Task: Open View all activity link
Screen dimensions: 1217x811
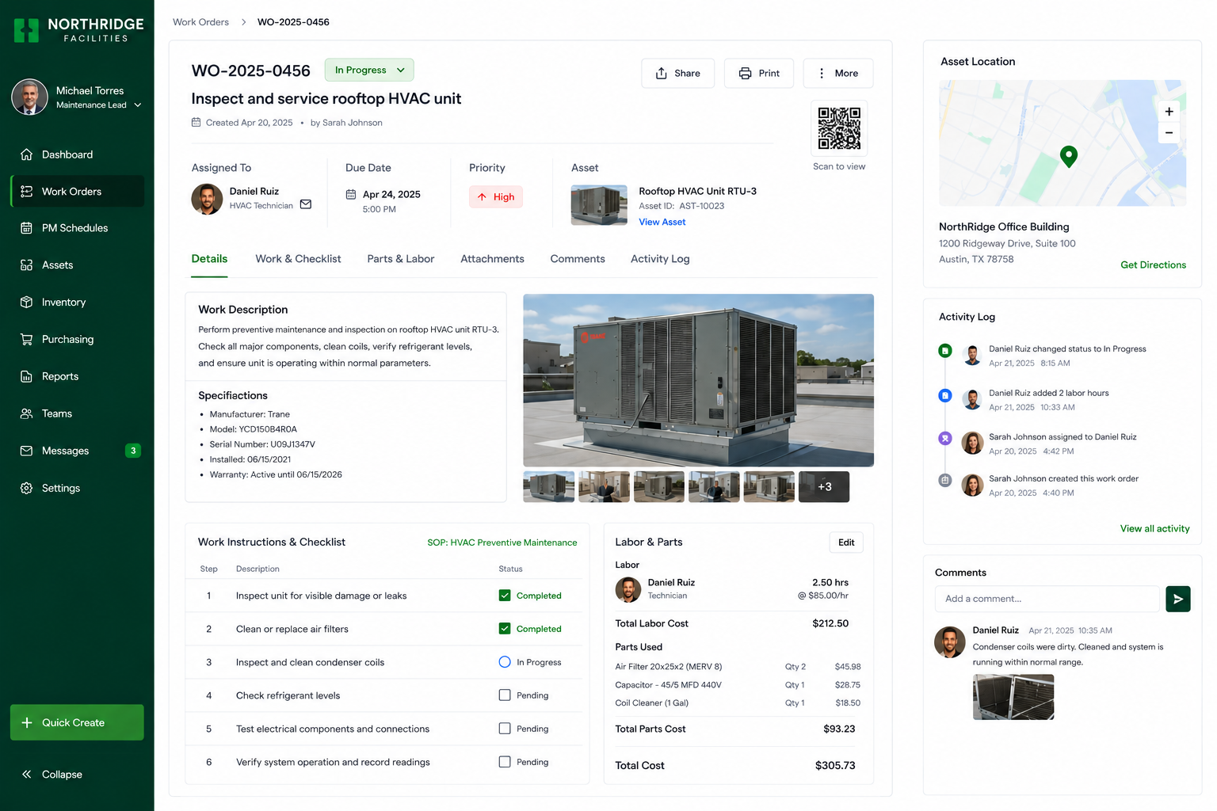Action: (x=1154, y=528)
